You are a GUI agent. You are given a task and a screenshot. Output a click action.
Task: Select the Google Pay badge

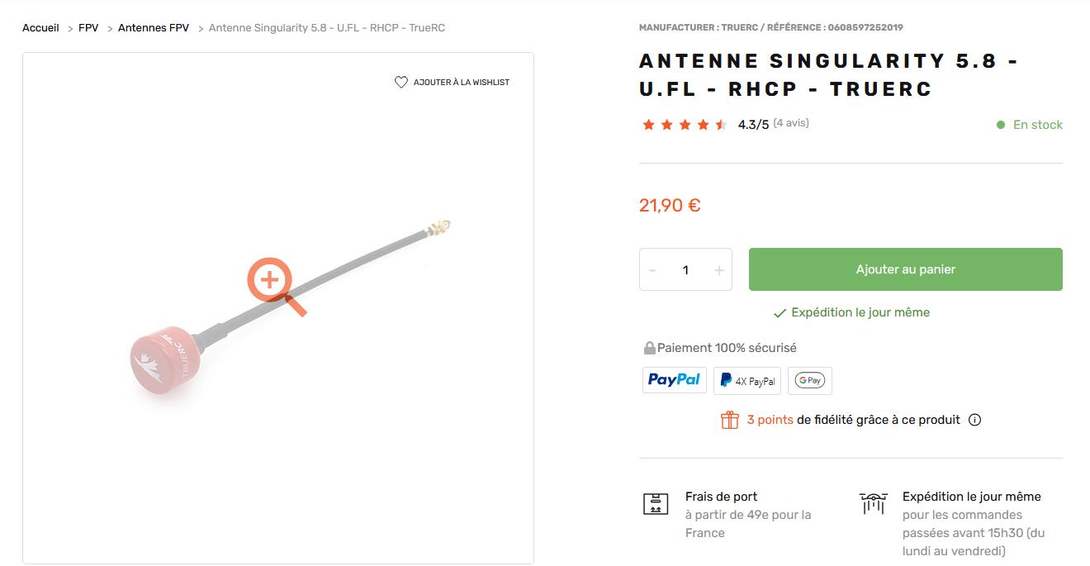point(809,380)
